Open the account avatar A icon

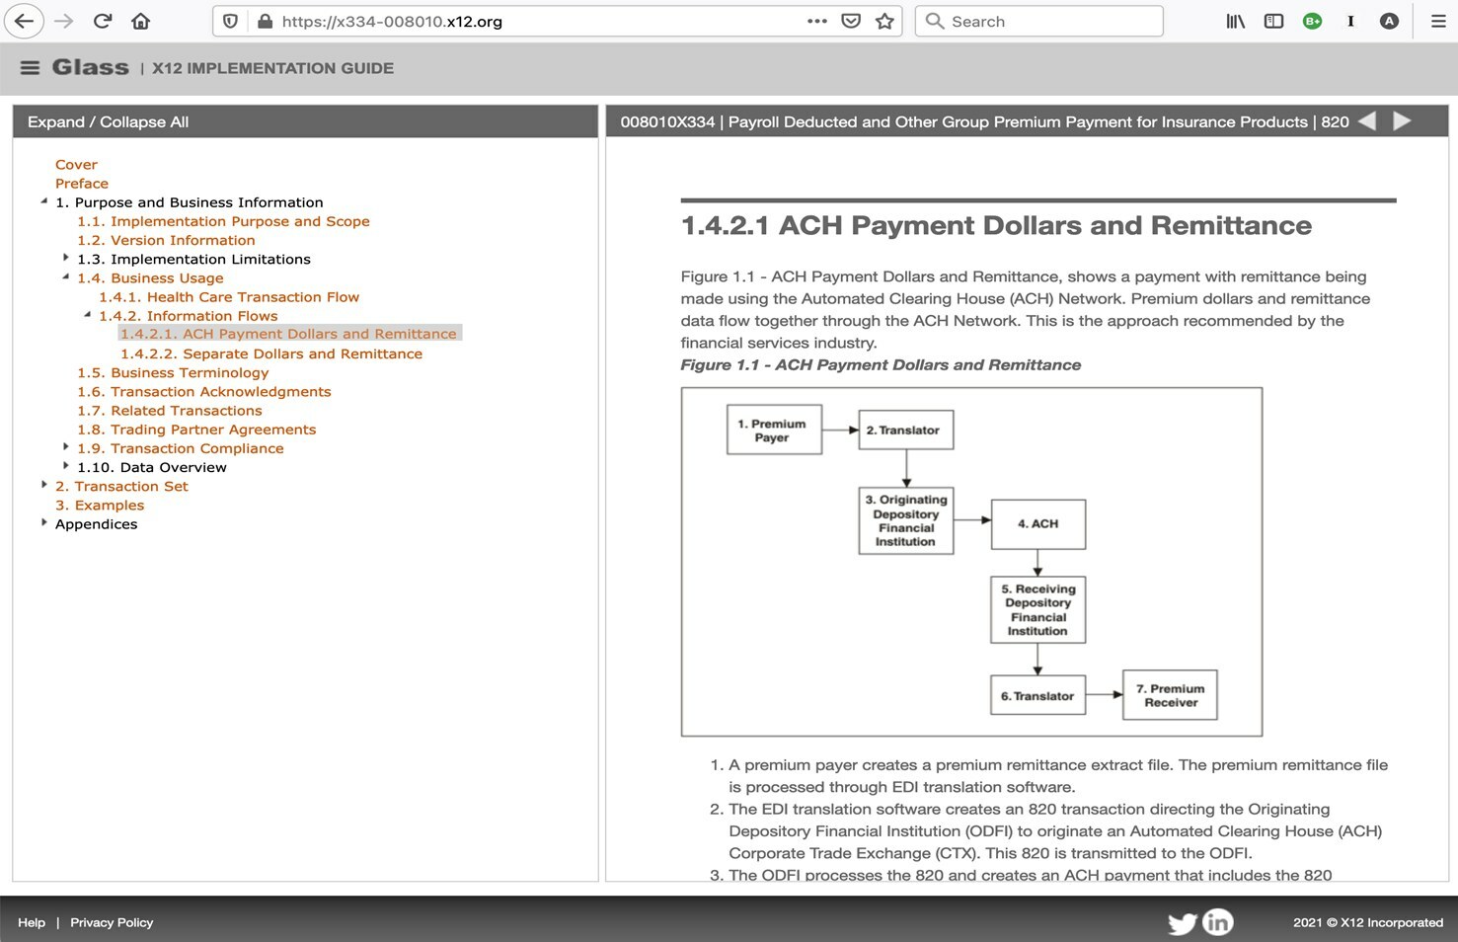tap(1389, 21)
